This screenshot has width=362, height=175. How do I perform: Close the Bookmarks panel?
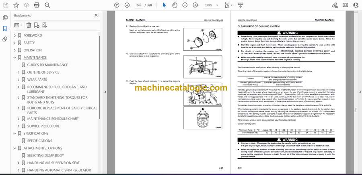[96, 15]
